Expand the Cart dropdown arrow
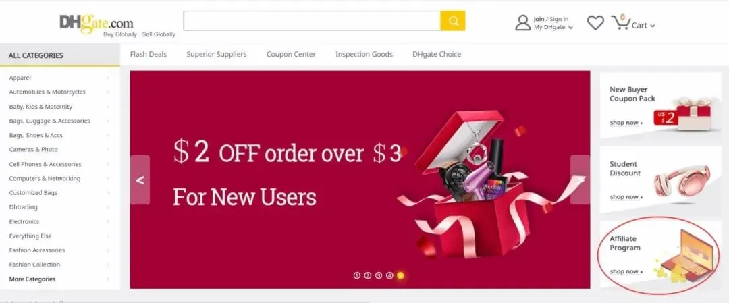Image resolution: width=729 pixels, height=303 pixels. point(653,26)
